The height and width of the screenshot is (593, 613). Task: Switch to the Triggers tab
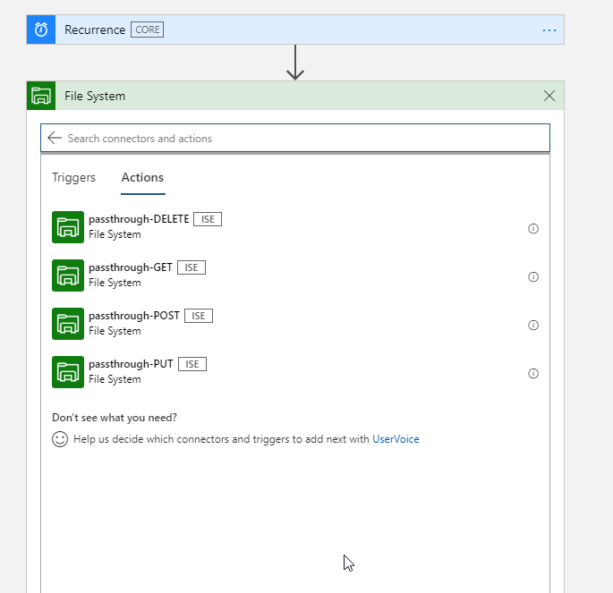tap(73, 177)
